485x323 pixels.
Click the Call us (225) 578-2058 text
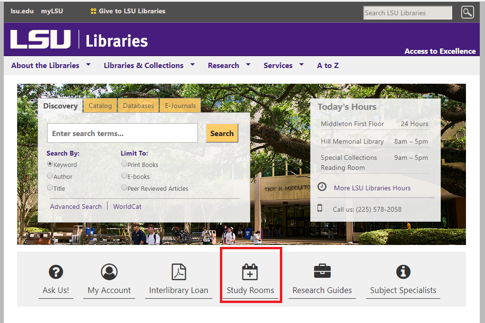point(367,209)
